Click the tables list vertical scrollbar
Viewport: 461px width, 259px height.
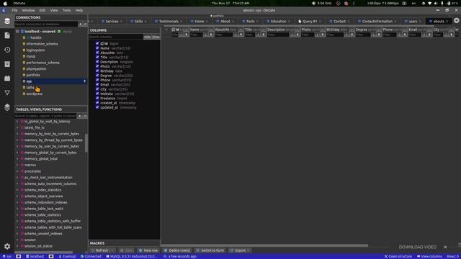click(86, 143)
